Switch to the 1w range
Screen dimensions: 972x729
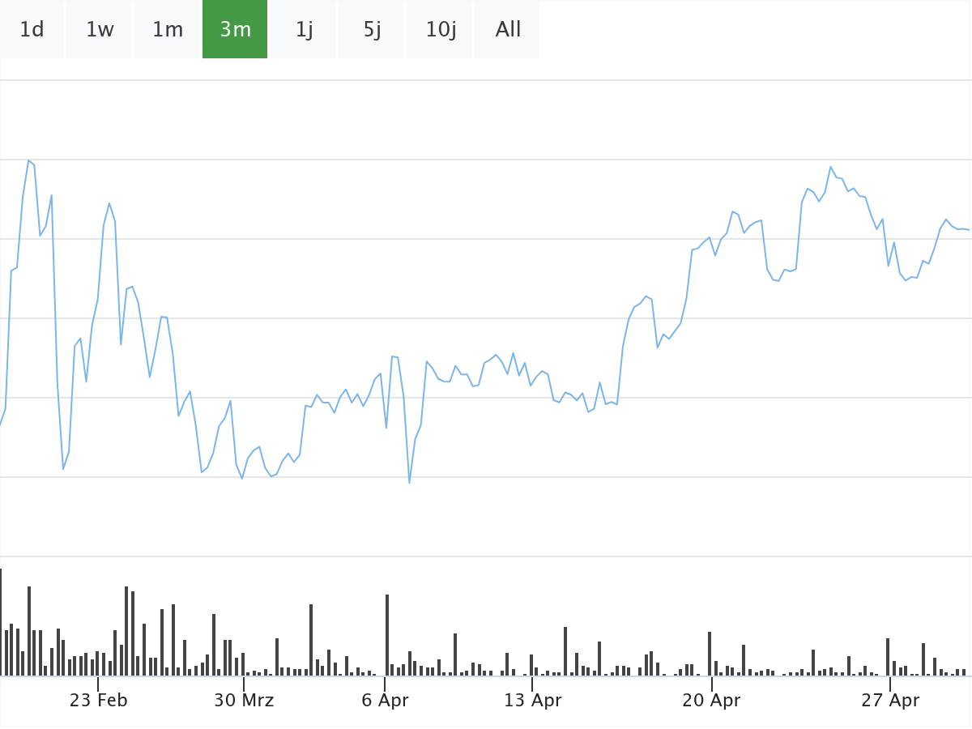pos(100,30)
